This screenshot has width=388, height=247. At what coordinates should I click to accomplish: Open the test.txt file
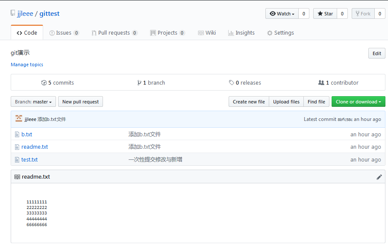coord(29,160)
